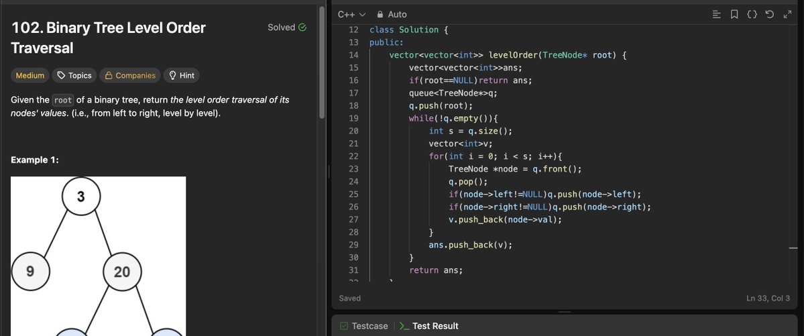Click the inline 'root' code token in description
Screen dimensions: 804x336
pos(63,100)
